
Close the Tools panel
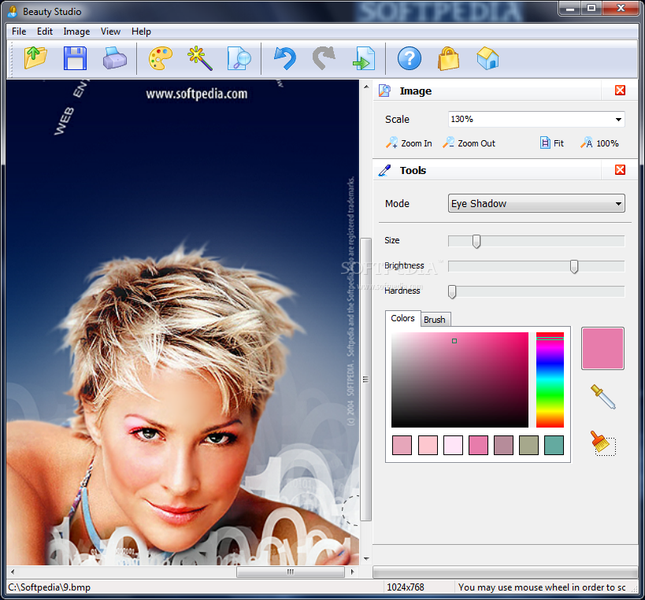(x=620, y=170)
